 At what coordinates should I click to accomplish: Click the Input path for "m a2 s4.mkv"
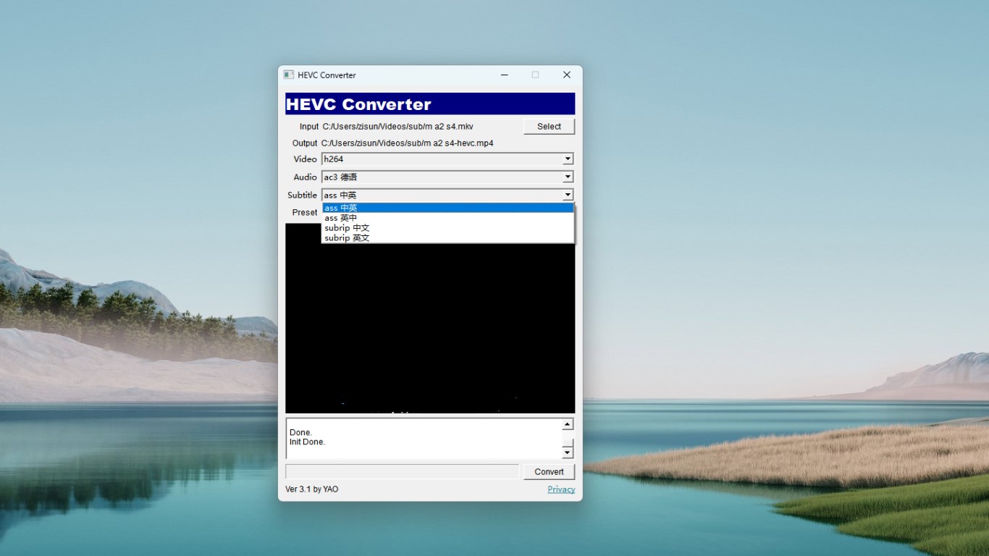point(397,126)
